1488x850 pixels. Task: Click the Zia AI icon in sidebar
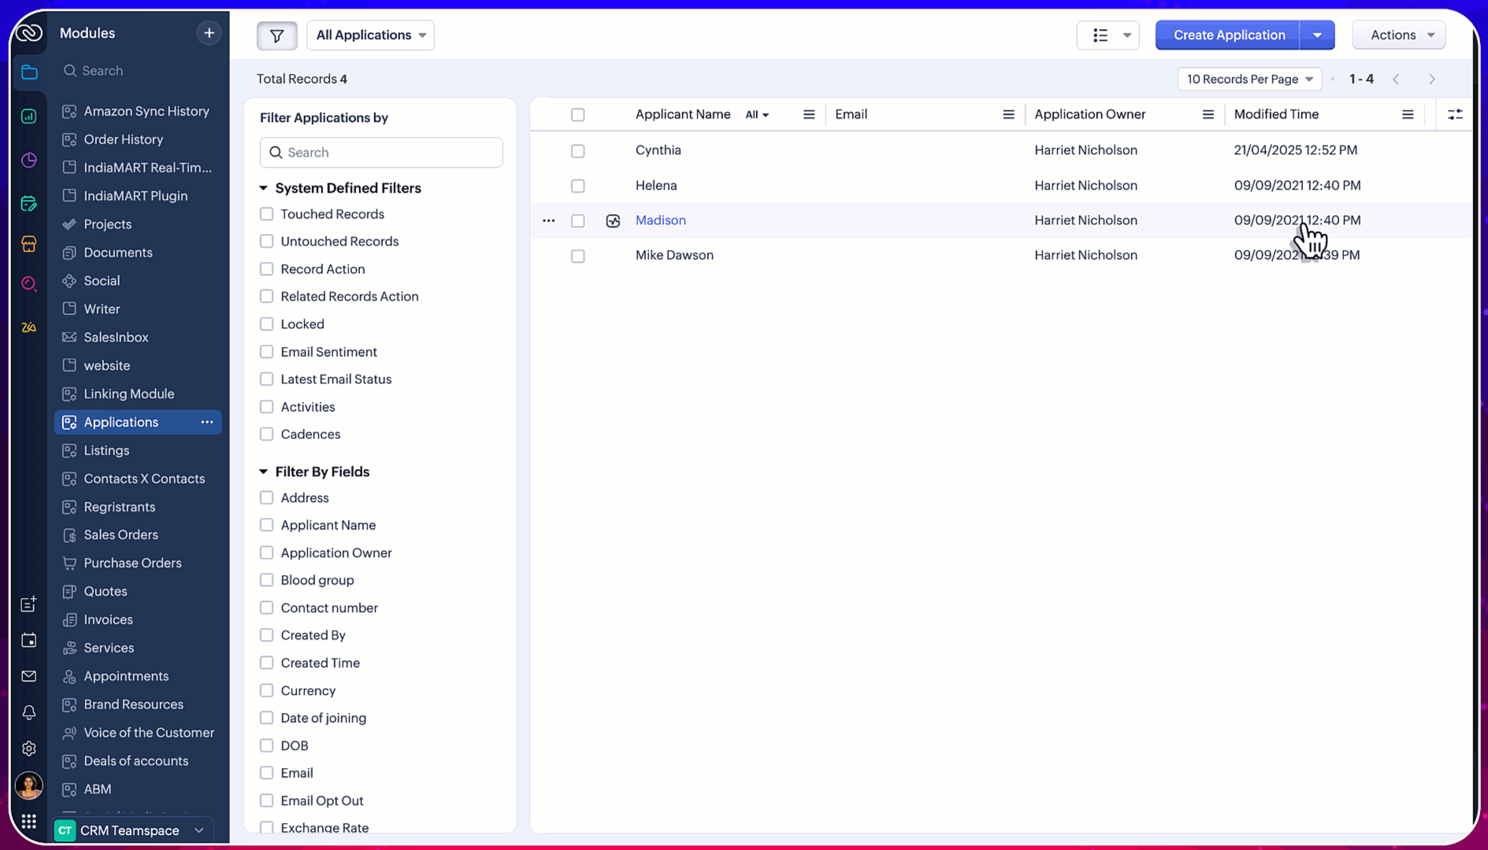coord(28,327)
